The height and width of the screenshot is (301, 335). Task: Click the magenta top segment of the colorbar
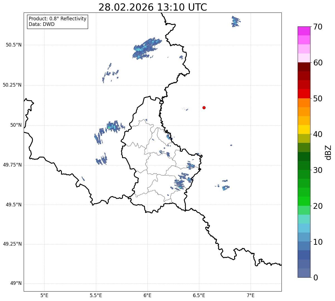[x=304, y=31]
